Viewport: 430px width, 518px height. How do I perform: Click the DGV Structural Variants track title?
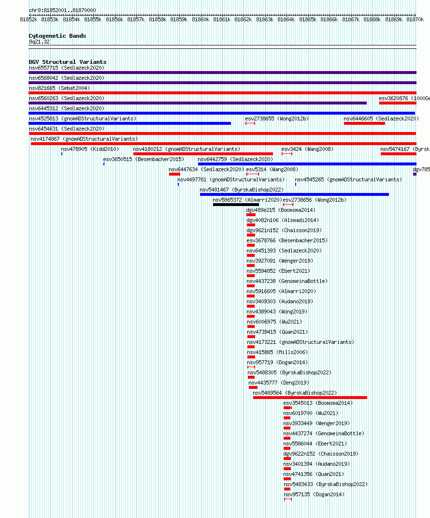(68, 62)
